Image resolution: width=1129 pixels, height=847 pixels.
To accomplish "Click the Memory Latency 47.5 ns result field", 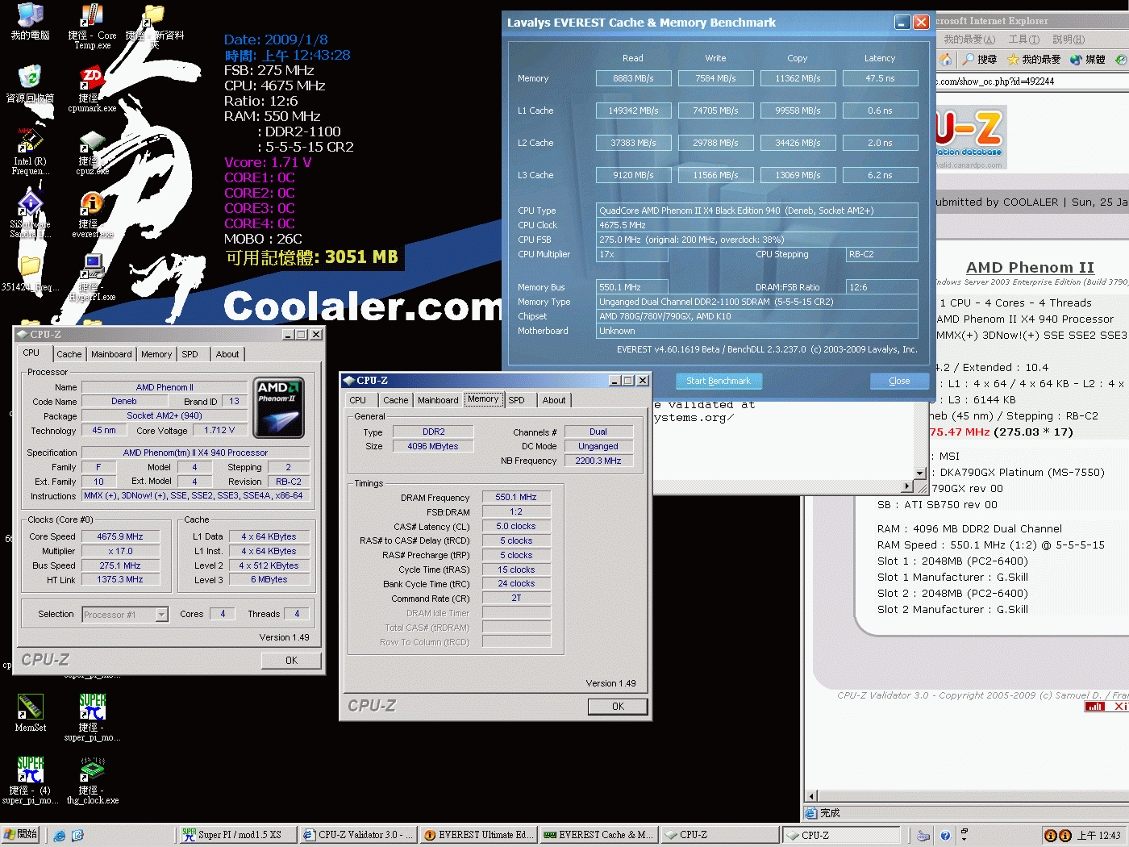I will tap(880, 78).
